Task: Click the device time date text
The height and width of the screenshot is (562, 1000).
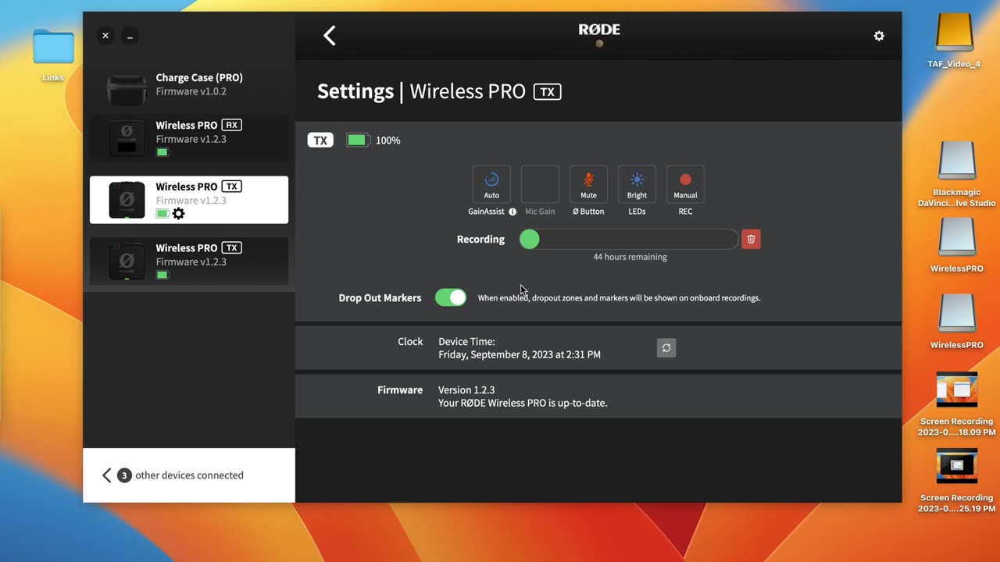Action: tap(520, 354)
